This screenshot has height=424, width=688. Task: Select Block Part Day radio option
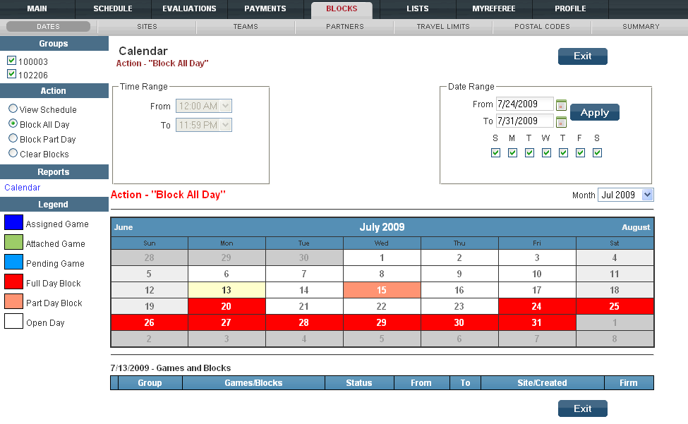pyautogui.click(x=13, y=138)
